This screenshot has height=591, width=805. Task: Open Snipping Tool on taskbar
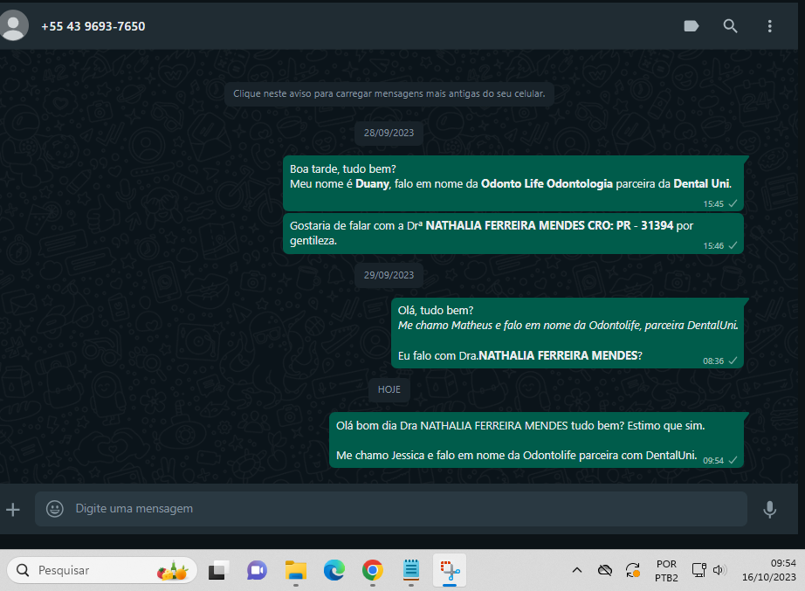tap(450, 570)
